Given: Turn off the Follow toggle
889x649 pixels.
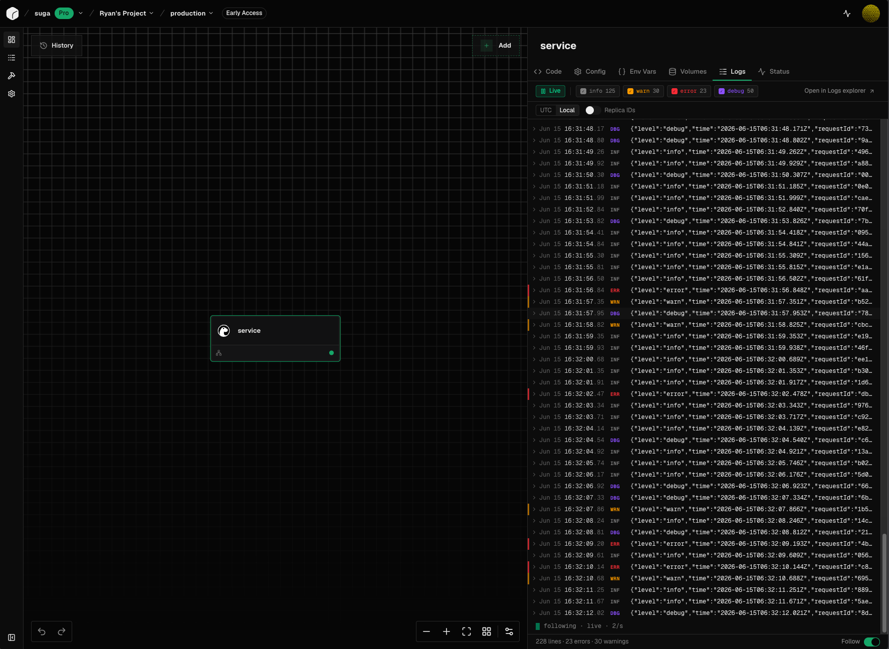Looking at the screenshot, I should point(871,641).
